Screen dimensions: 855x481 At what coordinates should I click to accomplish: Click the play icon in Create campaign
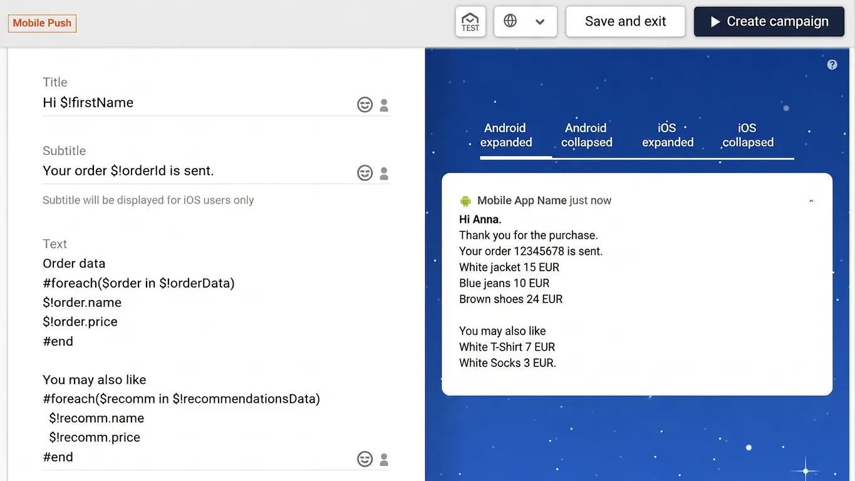tap(715, 22)
